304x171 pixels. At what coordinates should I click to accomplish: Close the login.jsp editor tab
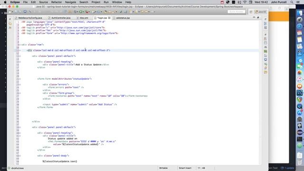coord(109,18)
